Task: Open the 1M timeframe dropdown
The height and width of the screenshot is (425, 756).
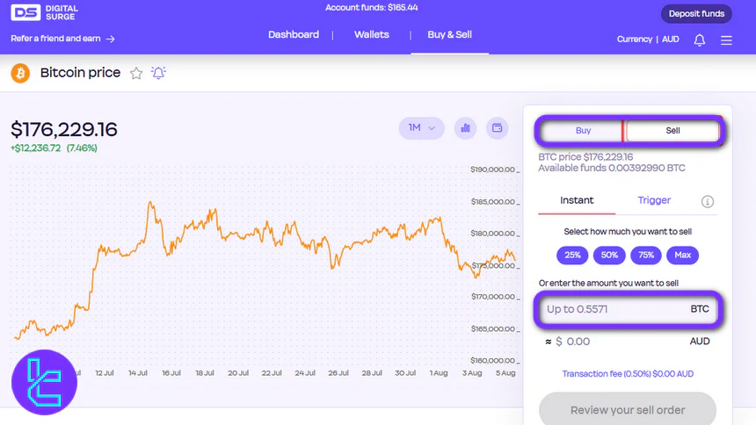Action: 421,128
